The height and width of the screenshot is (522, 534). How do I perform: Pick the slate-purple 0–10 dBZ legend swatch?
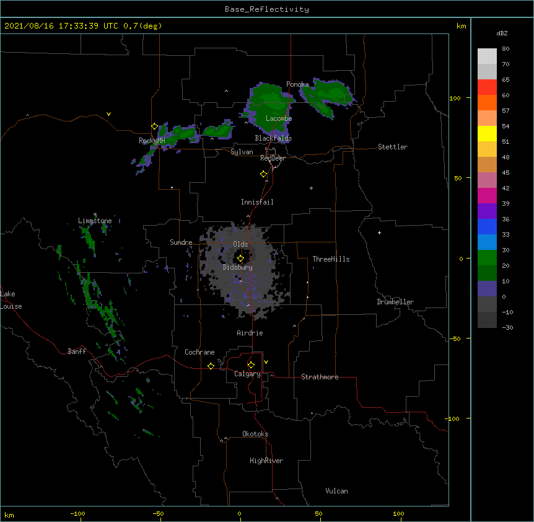coord(487,289)
